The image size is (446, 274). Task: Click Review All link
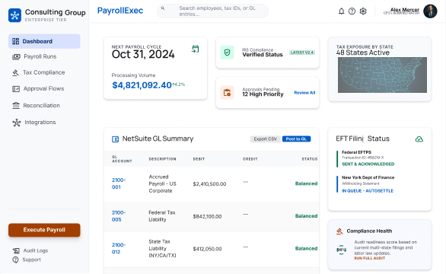pos(304,93)
